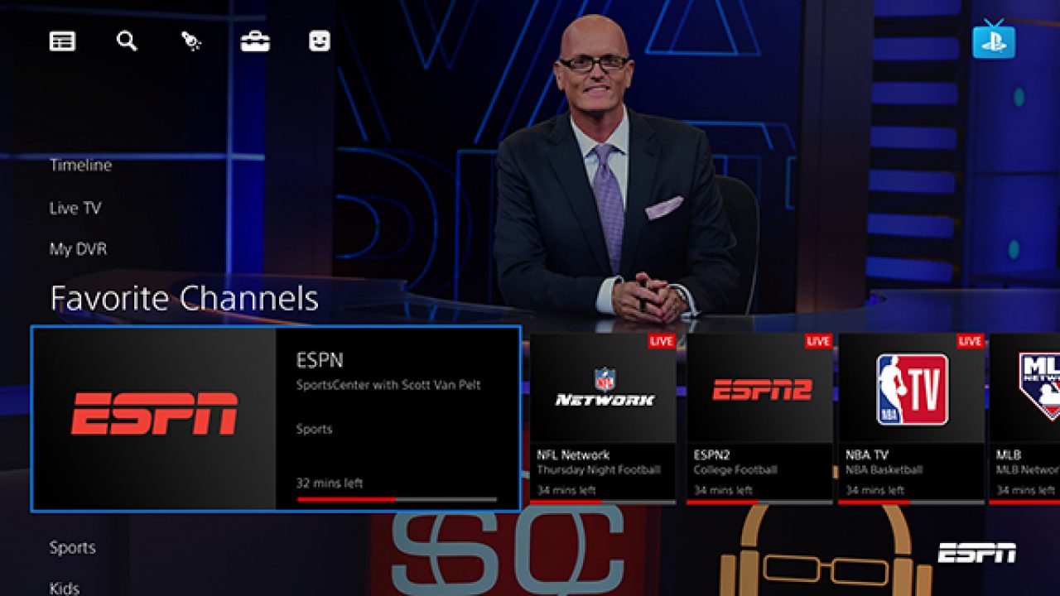
Task: Select the ESPN channel logo
Action: [x=153, y=414]
